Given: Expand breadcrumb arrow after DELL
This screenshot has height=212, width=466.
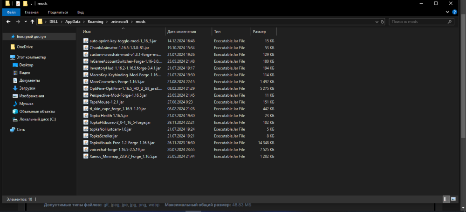Looking at the screenshot, I should coord(62,22).
